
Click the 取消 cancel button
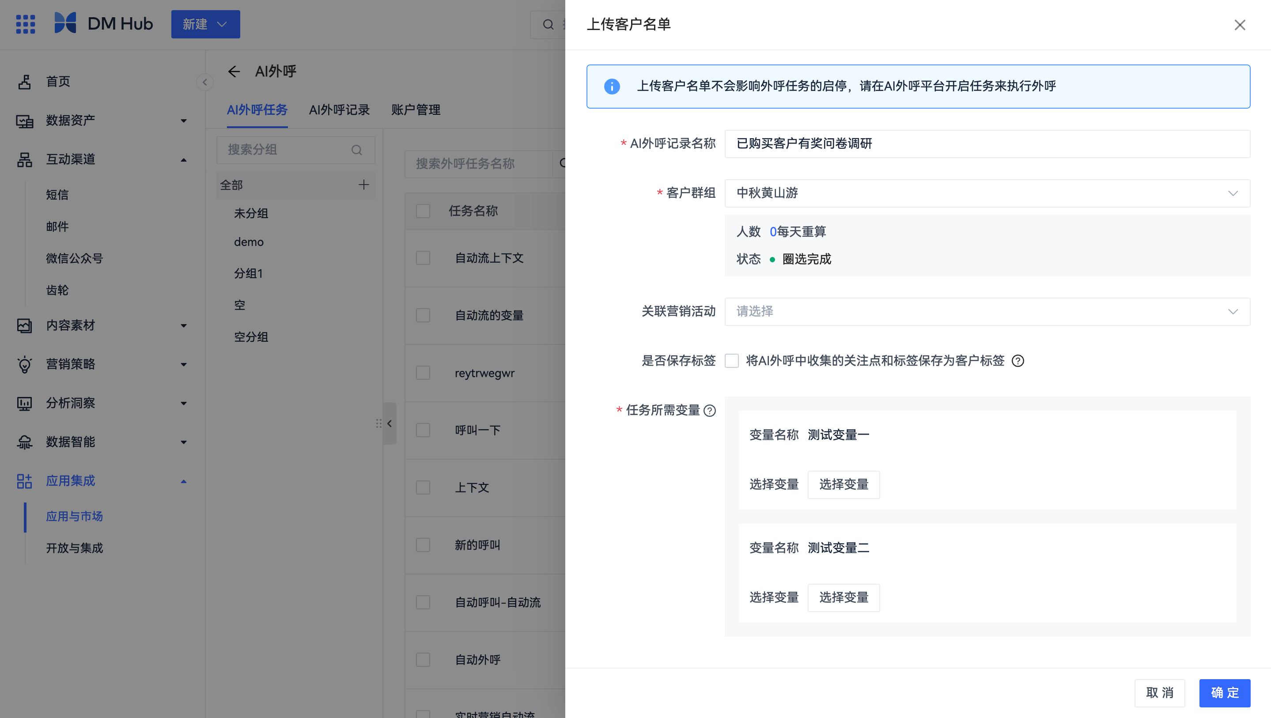[1160, 693]
